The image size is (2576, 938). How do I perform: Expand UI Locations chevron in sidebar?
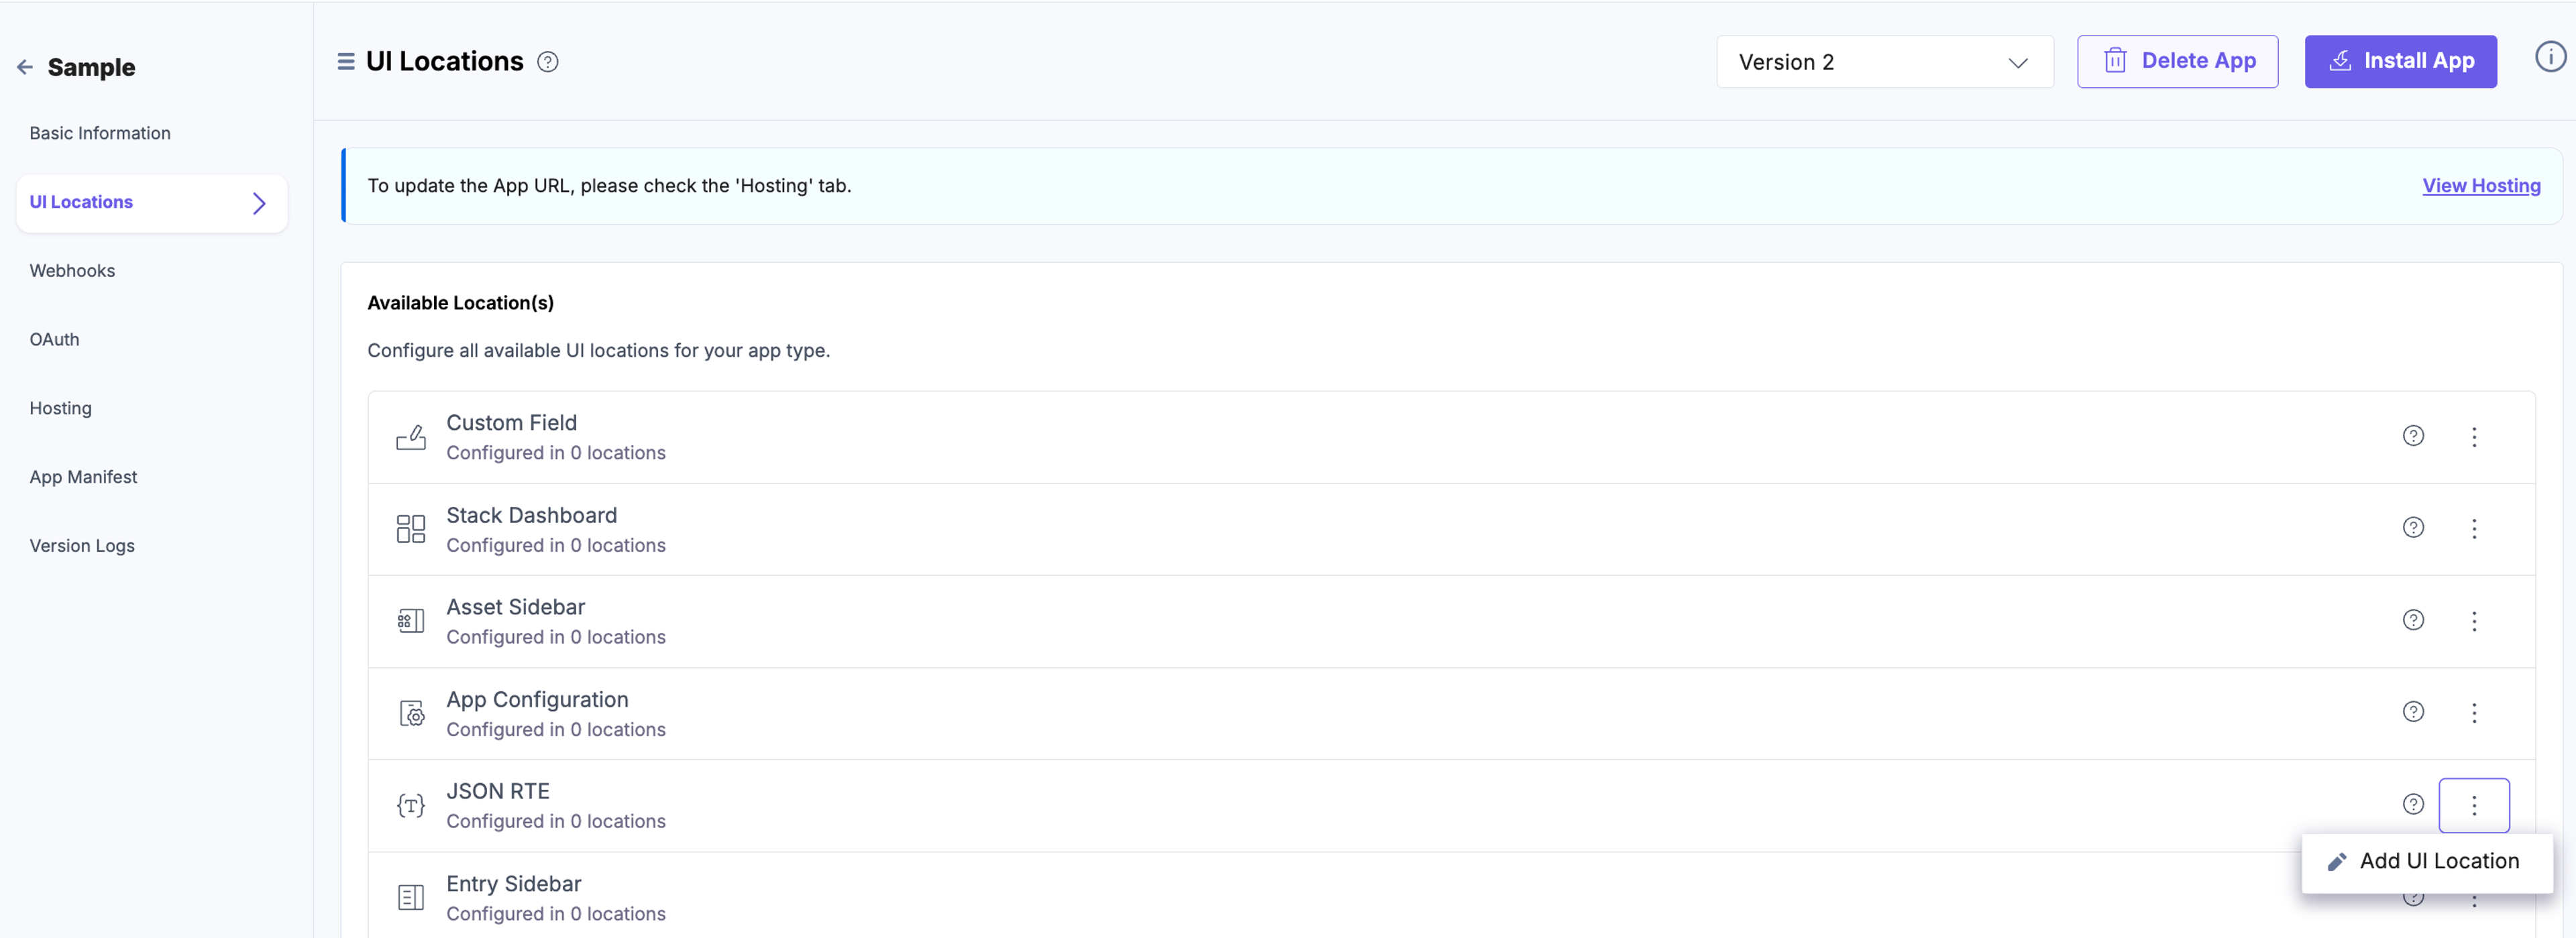pyautogui.click(x=259, y=204)
